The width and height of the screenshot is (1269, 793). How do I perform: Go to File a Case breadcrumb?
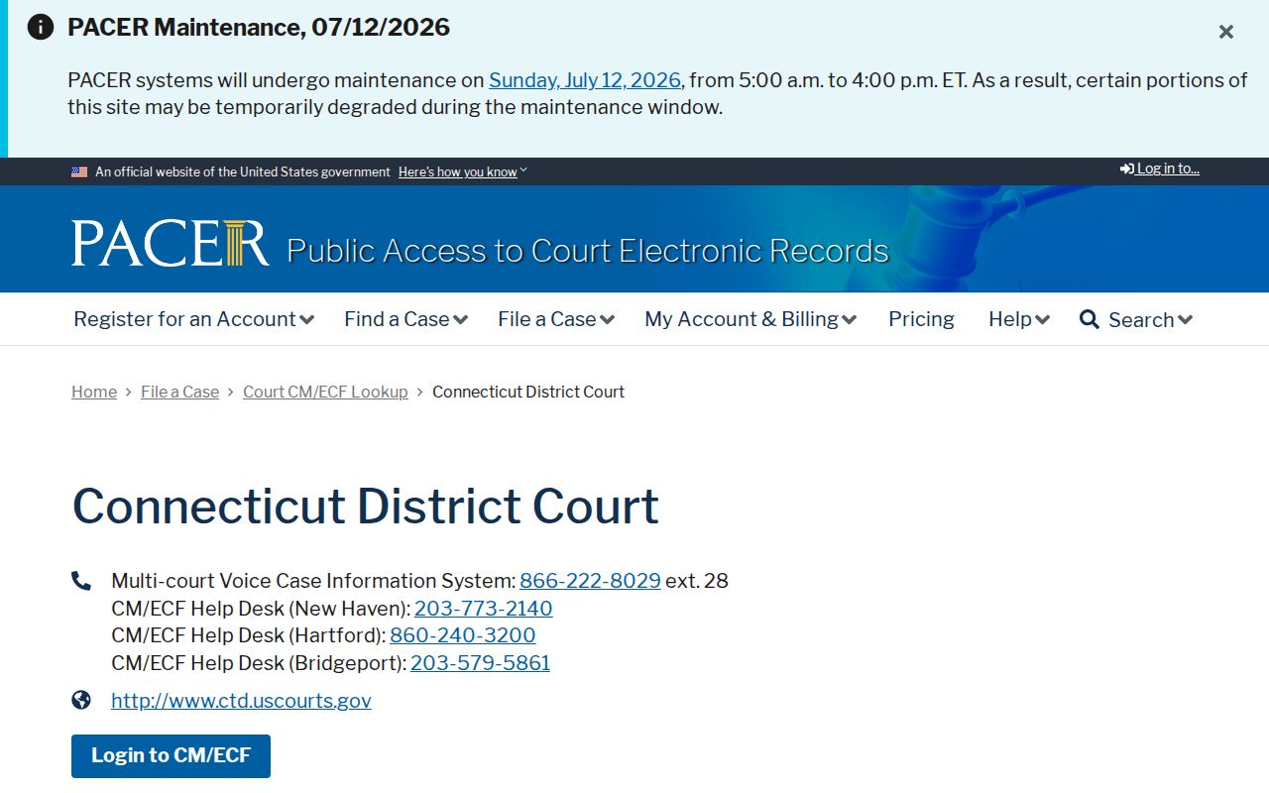[179, 392]
